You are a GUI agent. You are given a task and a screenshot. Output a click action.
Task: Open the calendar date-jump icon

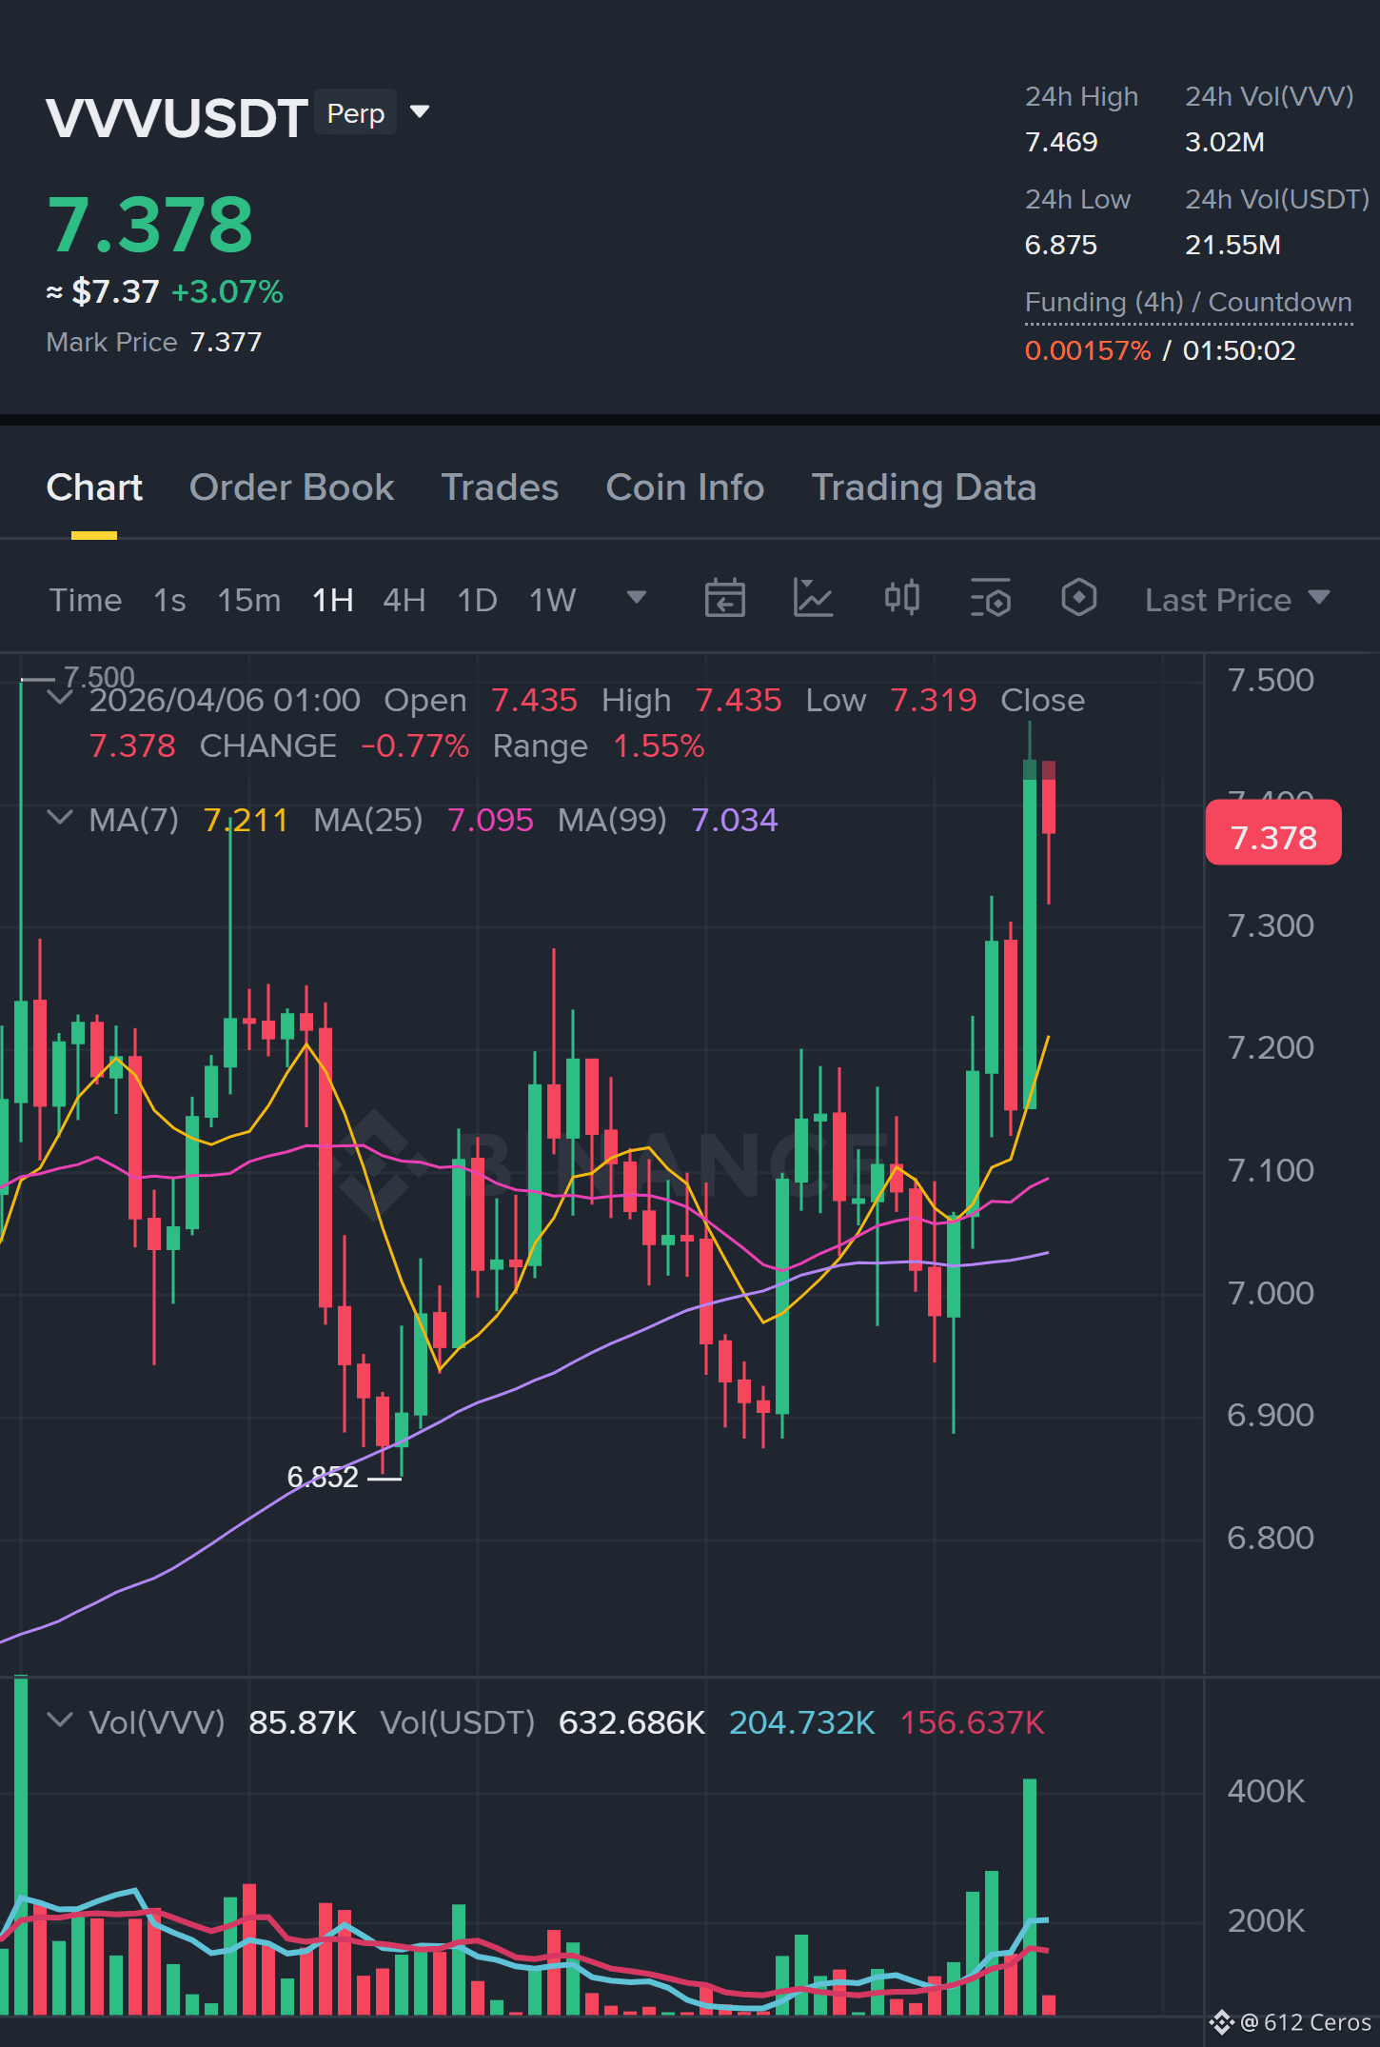(724, 599)
